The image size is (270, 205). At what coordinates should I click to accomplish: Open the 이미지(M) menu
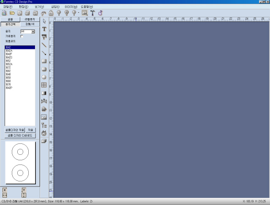click(x=70, y=7)
